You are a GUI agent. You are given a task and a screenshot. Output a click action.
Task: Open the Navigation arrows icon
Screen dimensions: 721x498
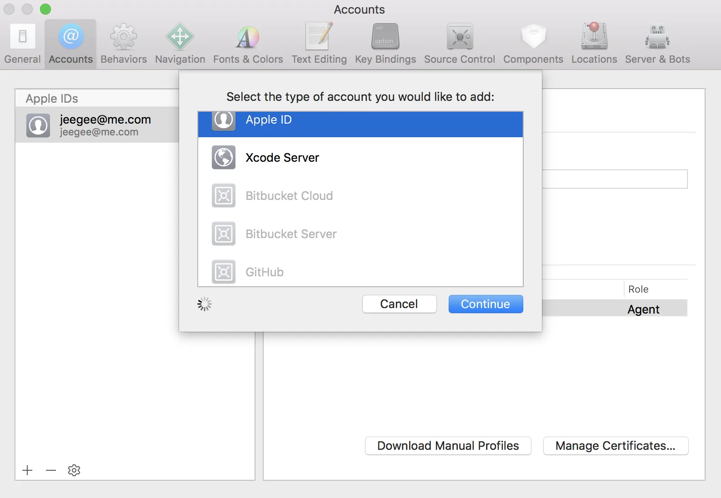point(180,36)
